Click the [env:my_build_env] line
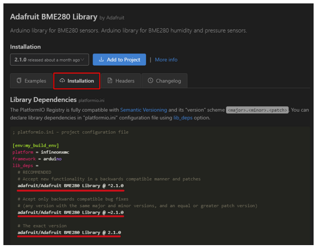317x249 pixels. [36, 145]
